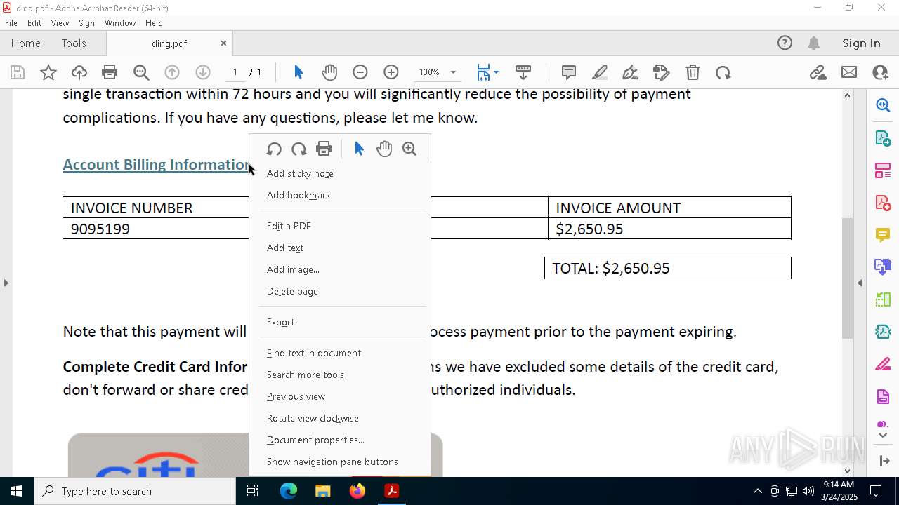Screen dimensions: 899x505
Task: Click the Delete trash icon
Action: coord(693,72)
